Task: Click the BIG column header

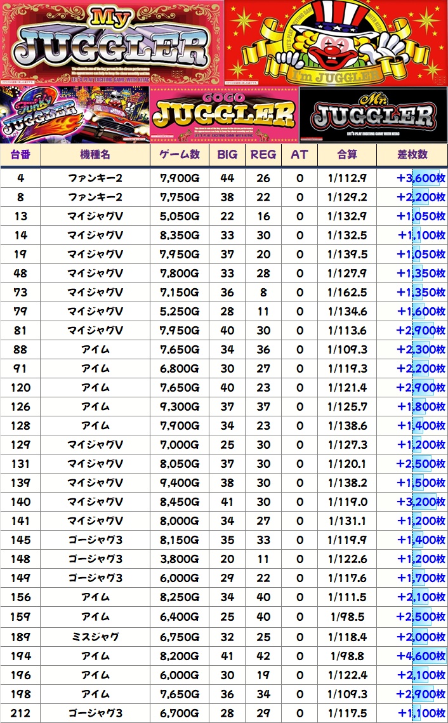Action: [x=227, y=155]
